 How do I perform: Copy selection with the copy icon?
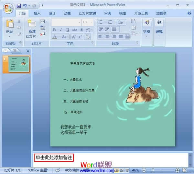coord(19,27)
